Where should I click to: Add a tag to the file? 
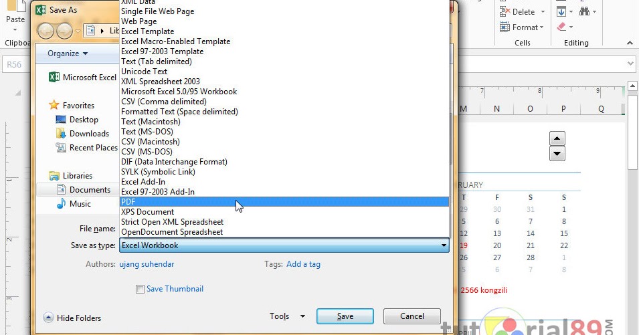pyautogui.click(x=303, y=264)
